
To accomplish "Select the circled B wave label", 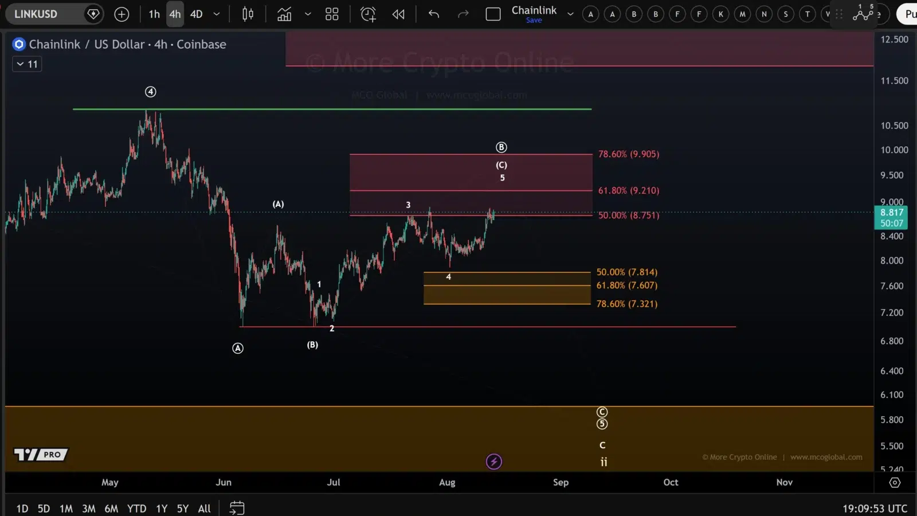I will coord(501,147).
